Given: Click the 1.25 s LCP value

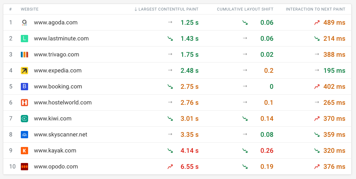Looking at the screenshot, I should pos(190,23).
